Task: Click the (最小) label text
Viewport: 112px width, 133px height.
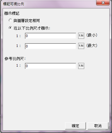Action: 92,35
